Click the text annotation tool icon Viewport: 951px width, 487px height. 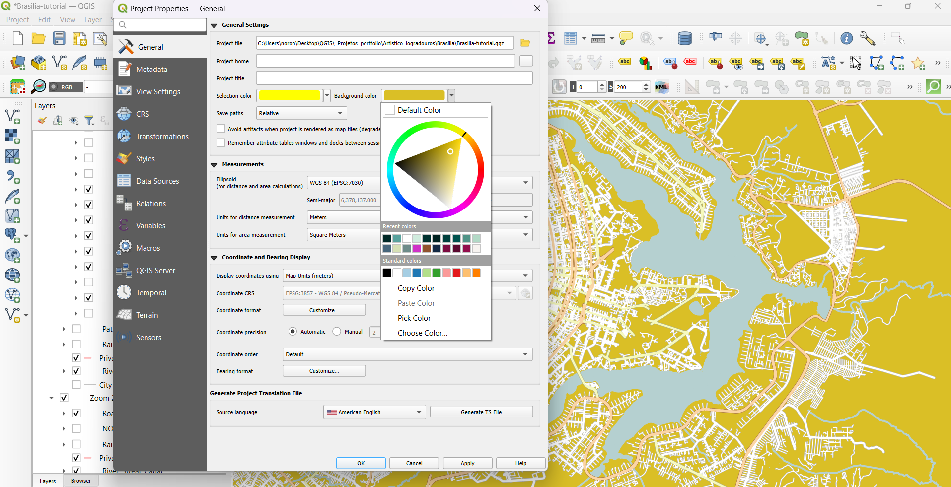[828, 63]
